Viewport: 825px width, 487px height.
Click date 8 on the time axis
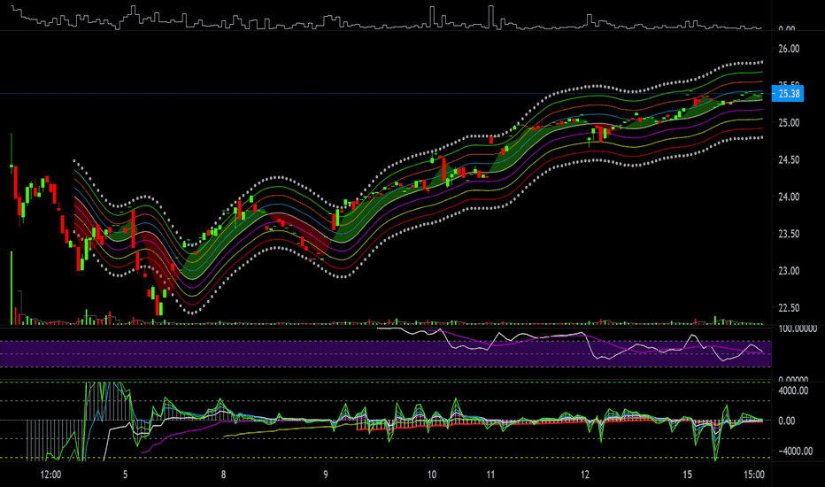pyautogui.click(x=224, y=475)
